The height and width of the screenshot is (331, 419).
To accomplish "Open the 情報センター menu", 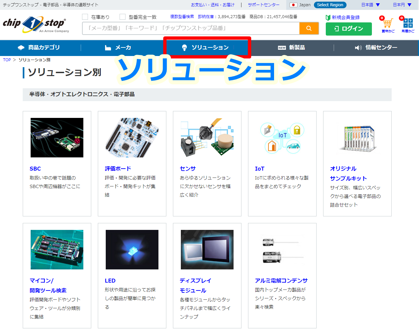I will point(376,48).
